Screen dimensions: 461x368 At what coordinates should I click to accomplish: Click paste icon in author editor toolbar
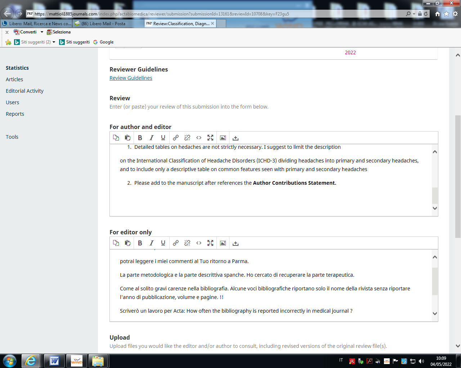tap(127, 138)
